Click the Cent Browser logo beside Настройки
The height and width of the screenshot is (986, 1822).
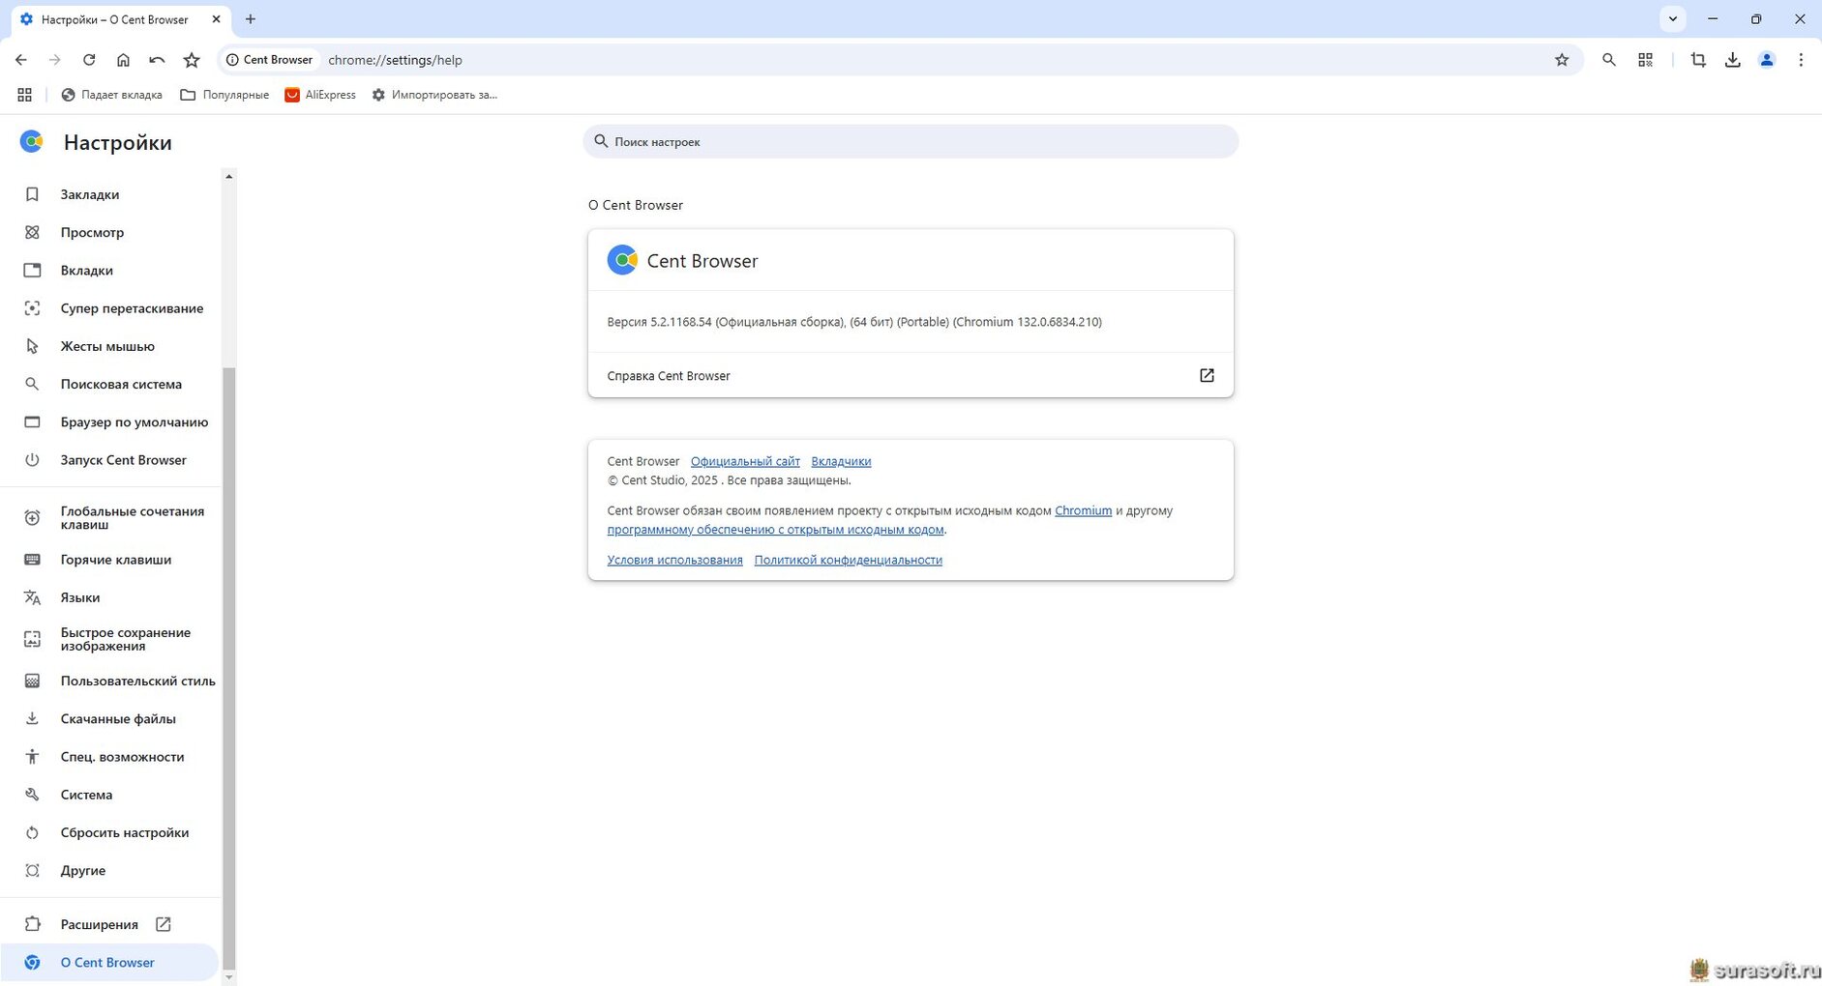point(32,142)
